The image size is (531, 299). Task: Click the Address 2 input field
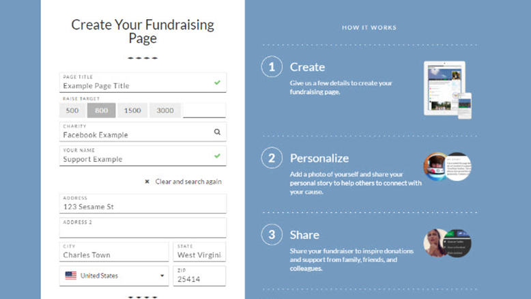pyautogui.click(x=143, y=227)
